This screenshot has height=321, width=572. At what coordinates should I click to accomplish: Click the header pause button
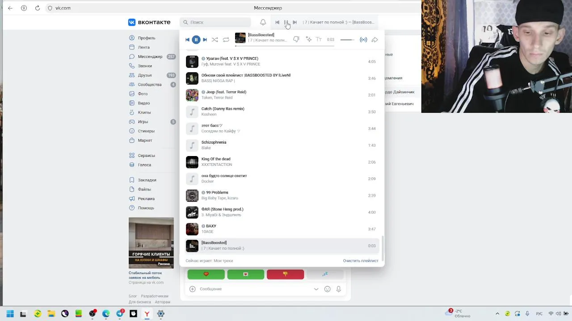pyautogui.click(x=286, y=22)
